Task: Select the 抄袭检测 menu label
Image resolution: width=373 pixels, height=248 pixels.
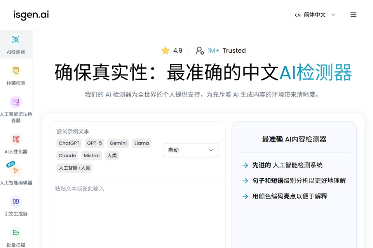Action: click(16, 83)
